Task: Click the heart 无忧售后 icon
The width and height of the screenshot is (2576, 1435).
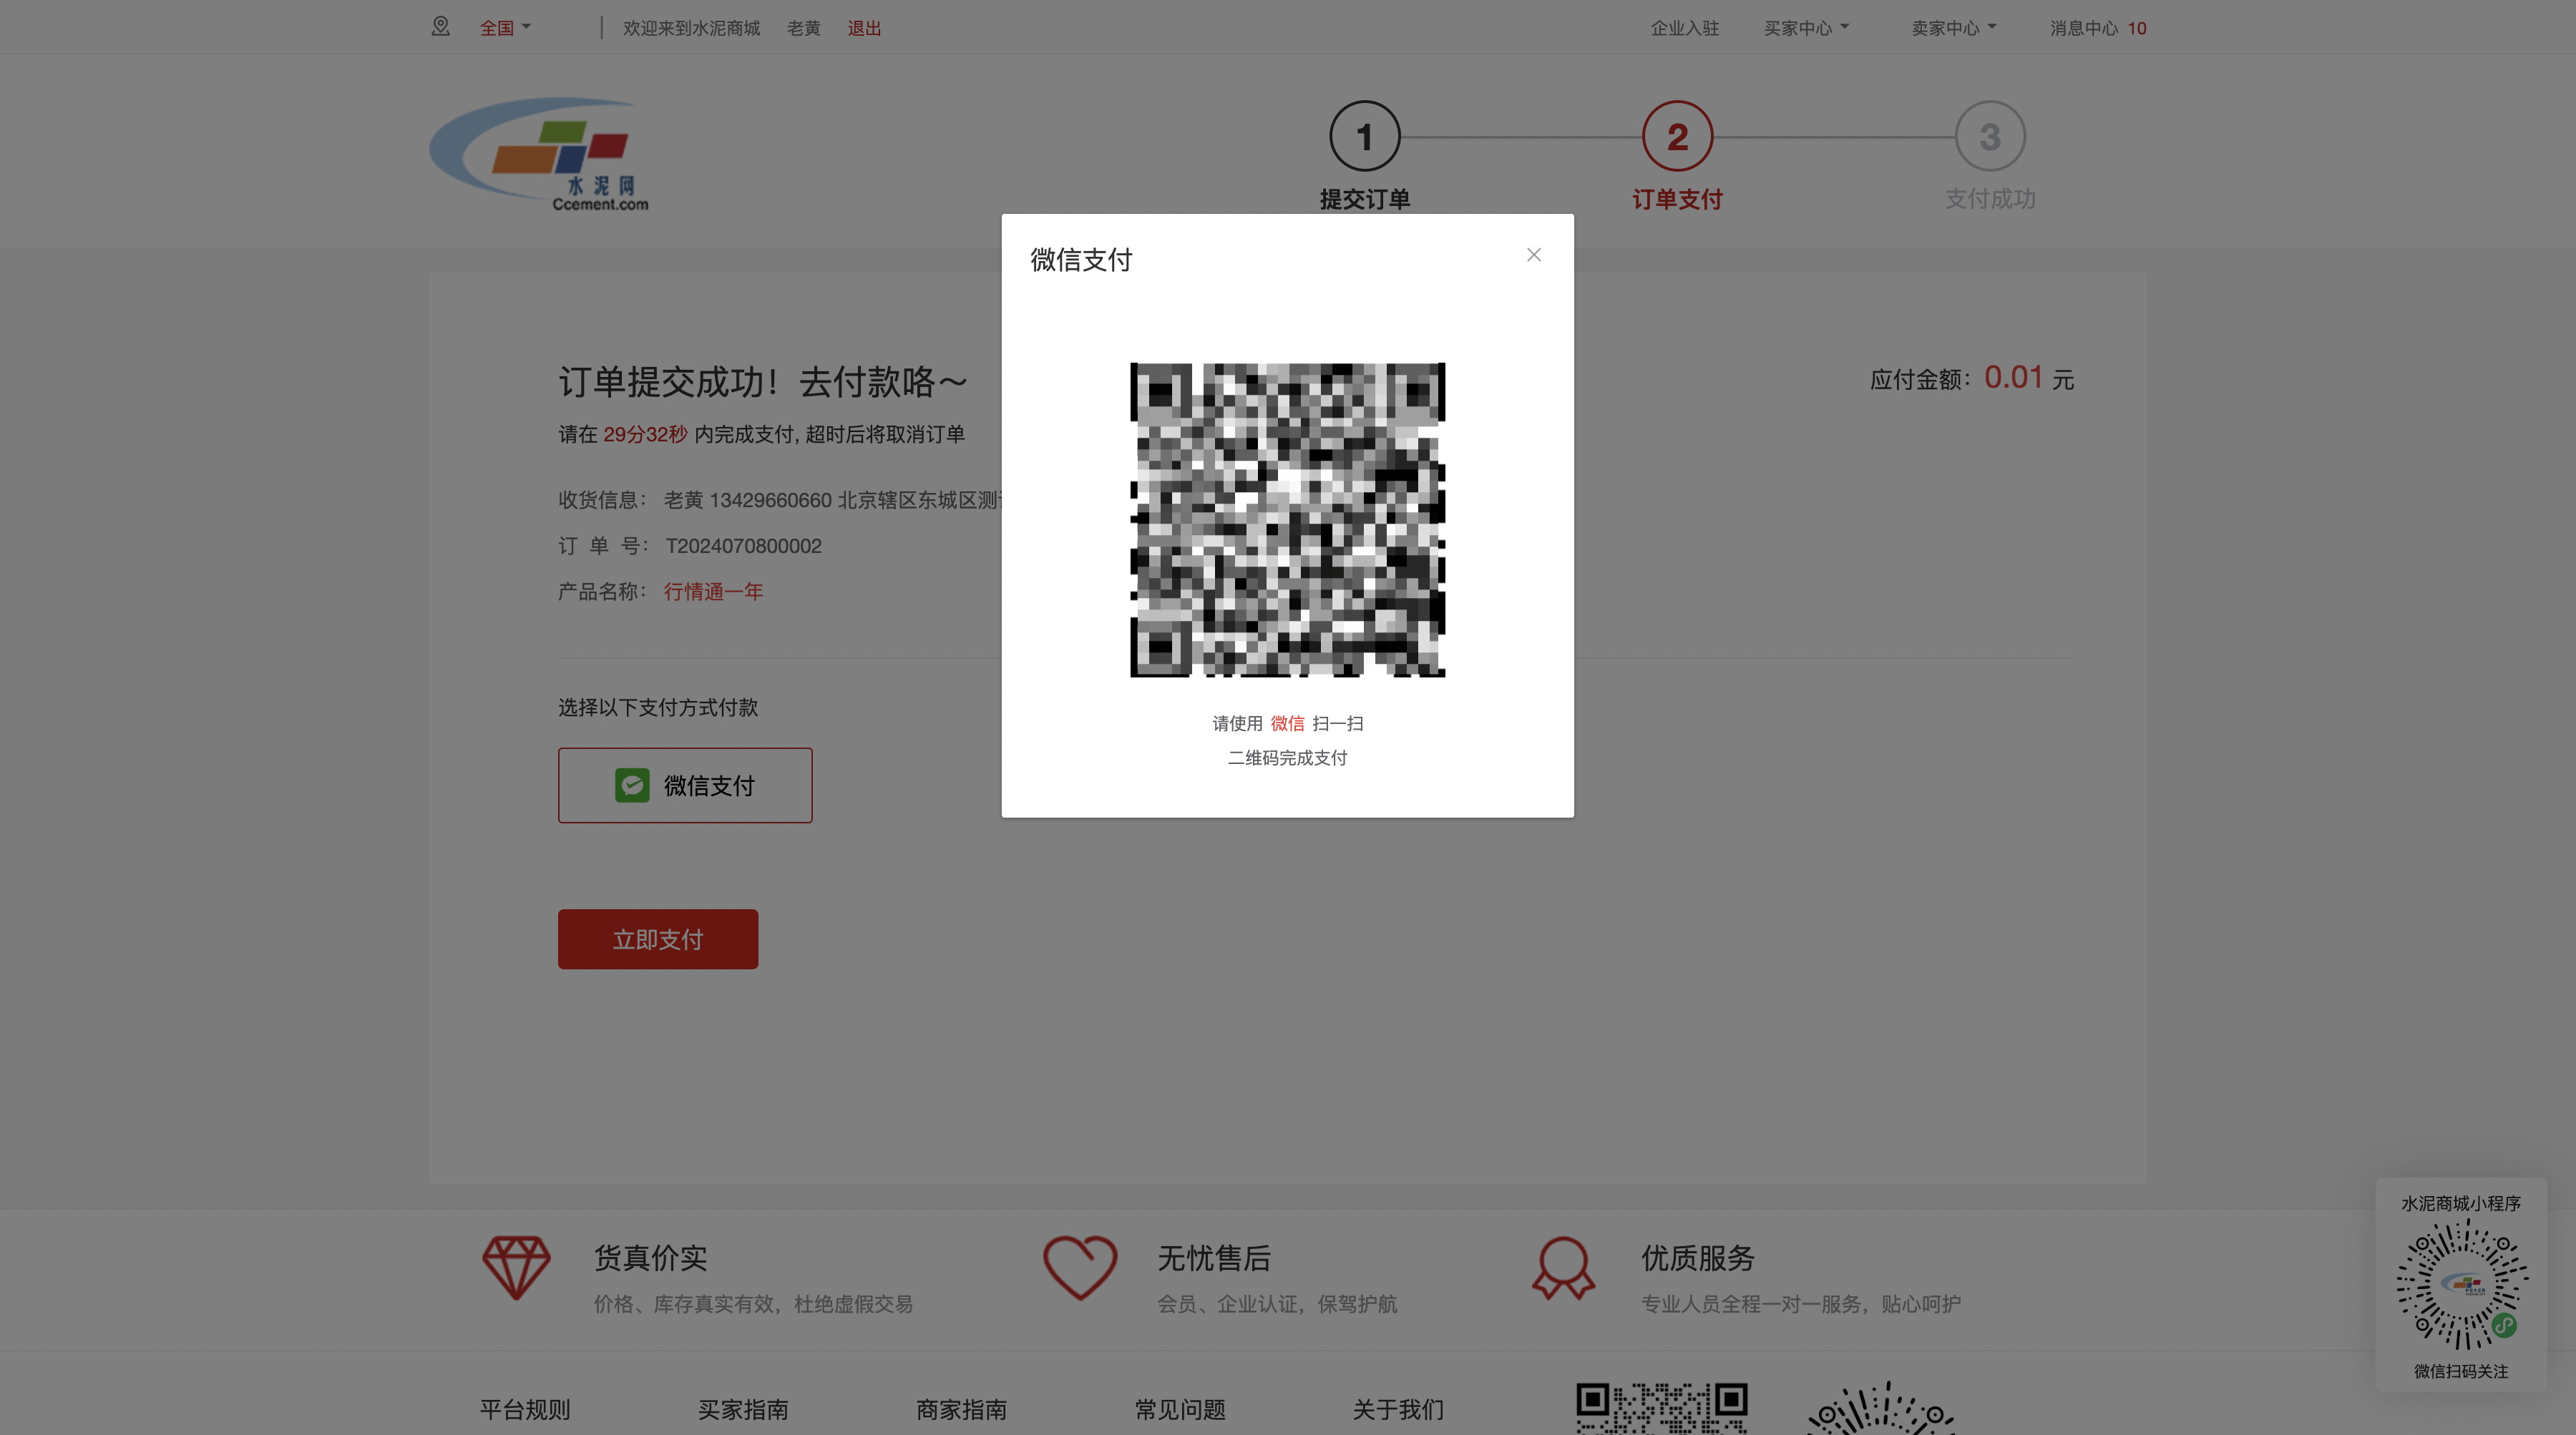Action: [1080, 1268]
